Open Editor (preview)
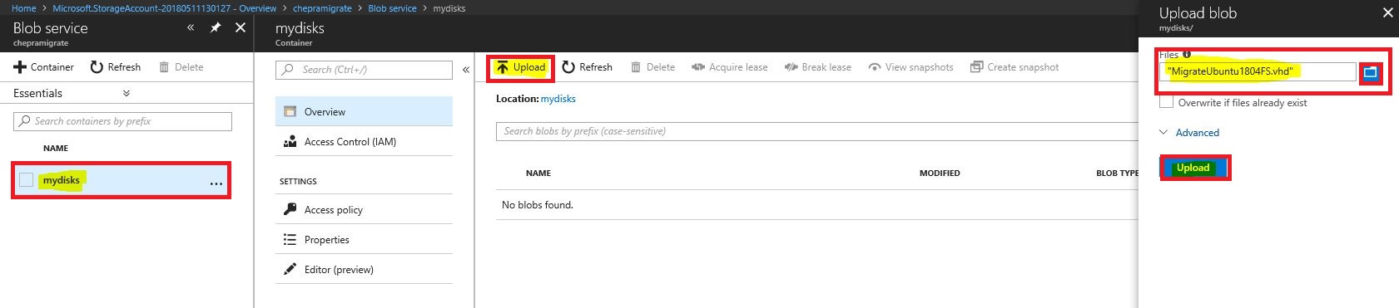The image size is (1399, 308). pyautogui.click(x=364, y=270)
